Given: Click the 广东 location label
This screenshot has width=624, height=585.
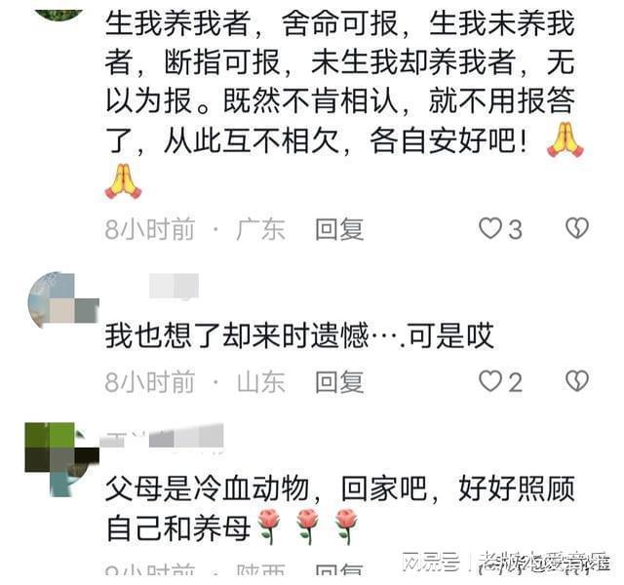Looking at the screenshot, I should pos(260,230).
